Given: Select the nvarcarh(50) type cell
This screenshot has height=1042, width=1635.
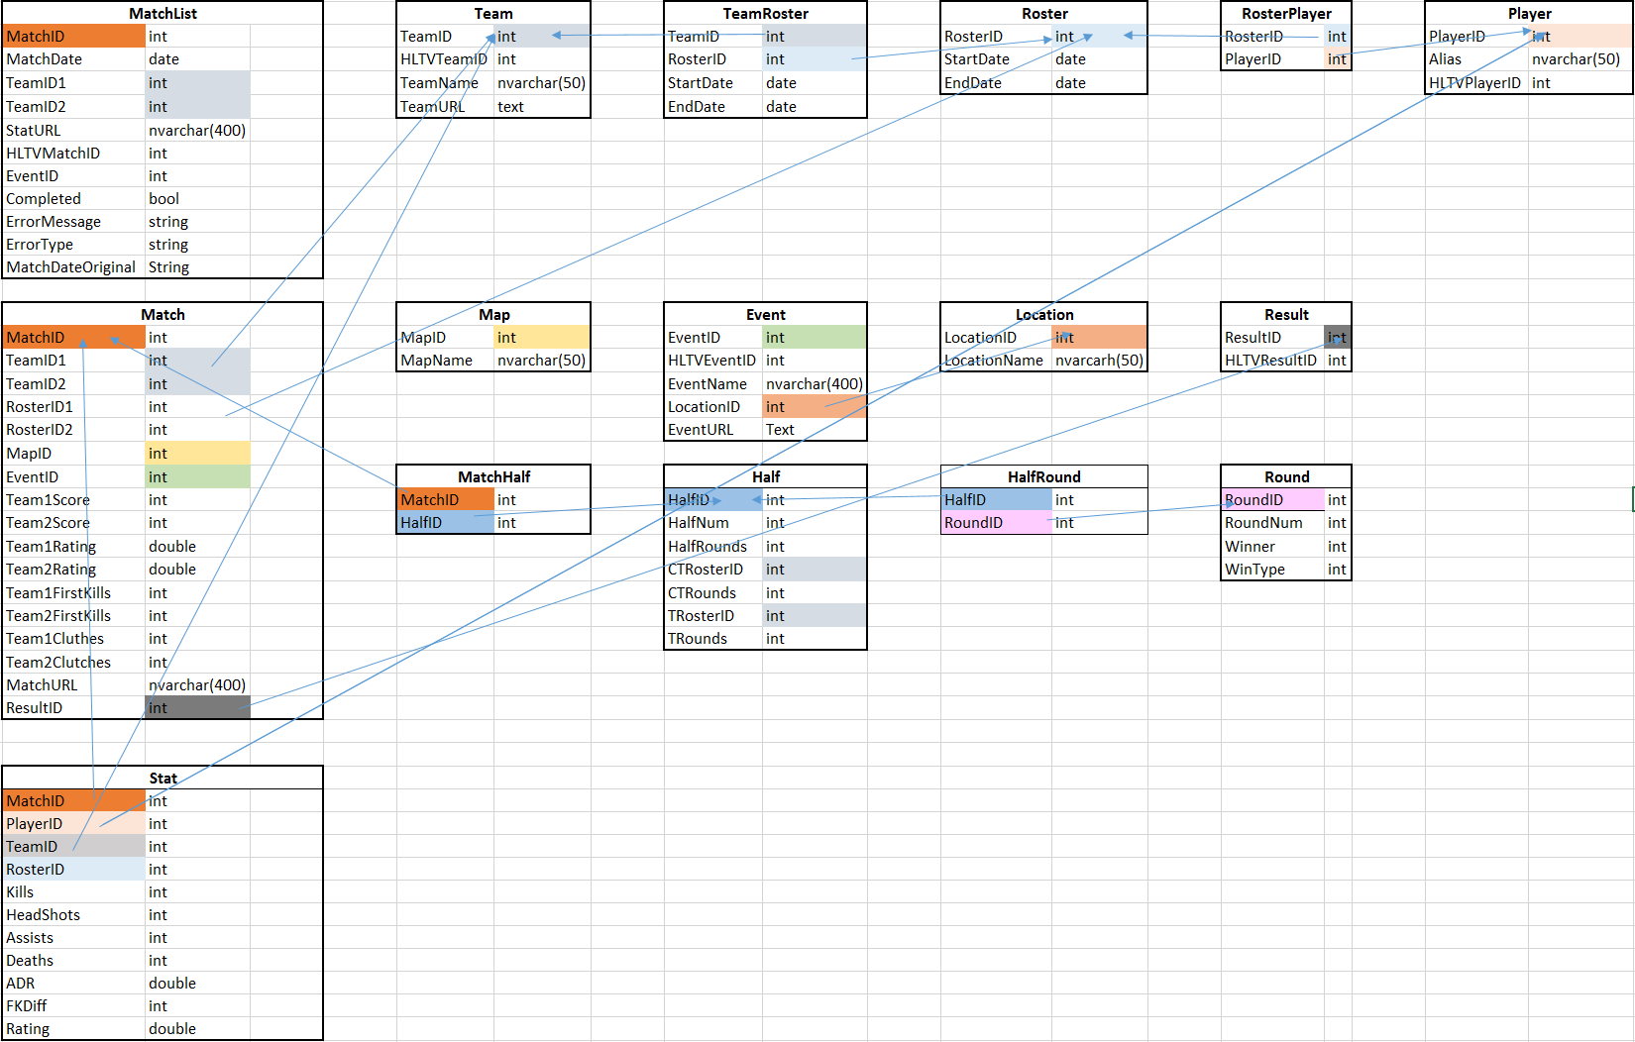Looking at the screenshot, I should pos(1099,361).
